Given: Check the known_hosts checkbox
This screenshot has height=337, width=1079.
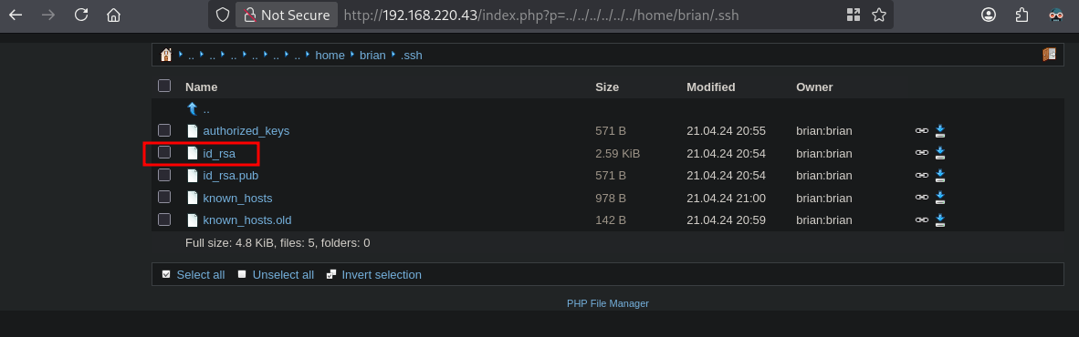Looking at the screenshot, I should [x=163, y=197].
